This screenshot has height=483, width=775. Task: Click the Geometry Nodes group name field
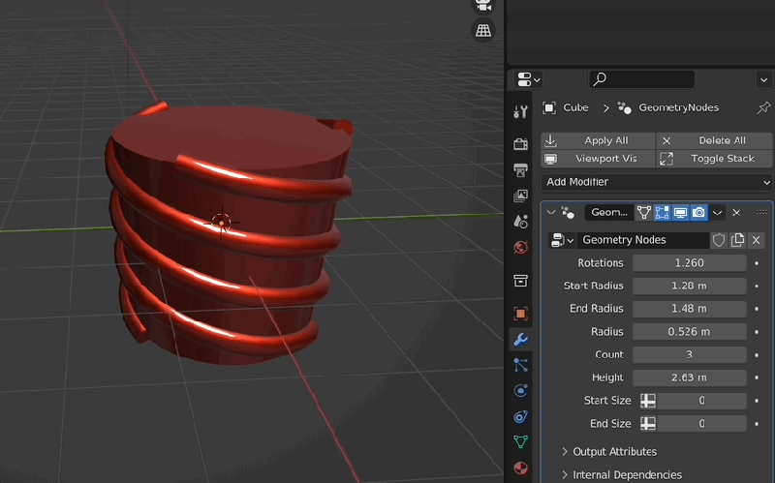click(x=642, y=240)
